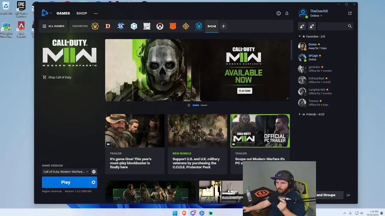Screen dimensions: 385x216
Task: Open Brave browser from taskbar
Action: click(x=184, y=213)
